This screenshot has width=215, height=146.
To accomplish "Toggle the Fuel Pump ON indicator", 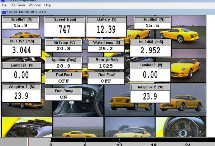I will (x=63, y=97).
